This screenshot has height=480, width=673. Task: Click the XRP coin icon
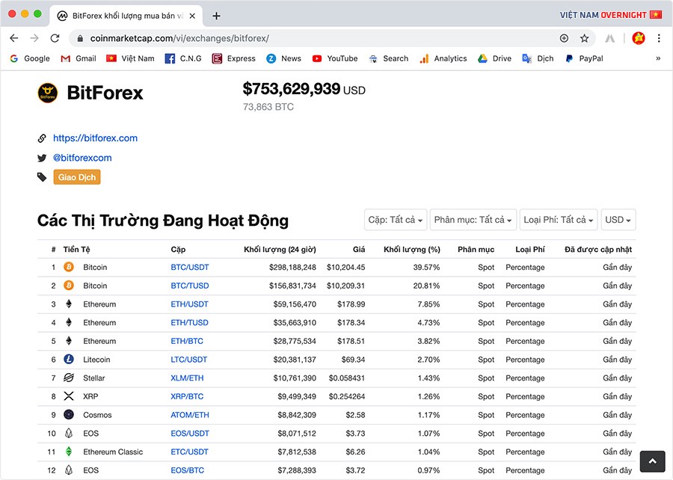(69, 396)
